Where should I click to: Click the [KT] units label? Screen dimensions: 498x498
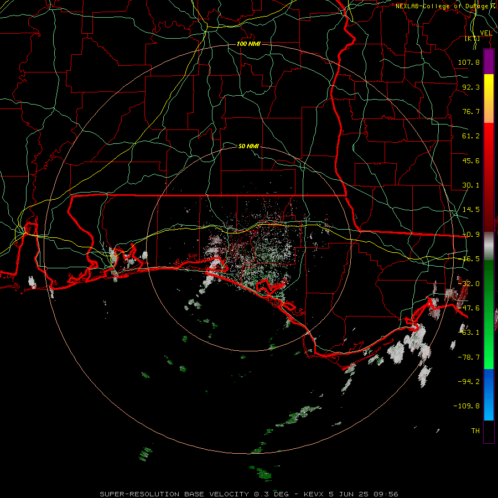point(473,38)
